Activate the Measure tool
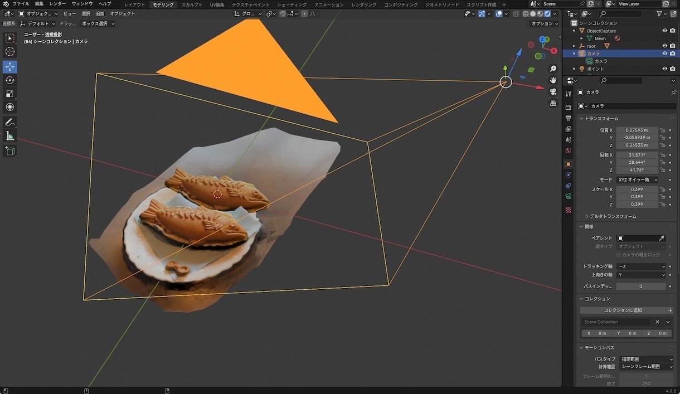 click(10, 136)
